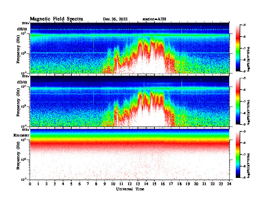Viewport: 273px width, 211px height.
Task: Click hour tick label "10" on the time axis
Action: 113,184
